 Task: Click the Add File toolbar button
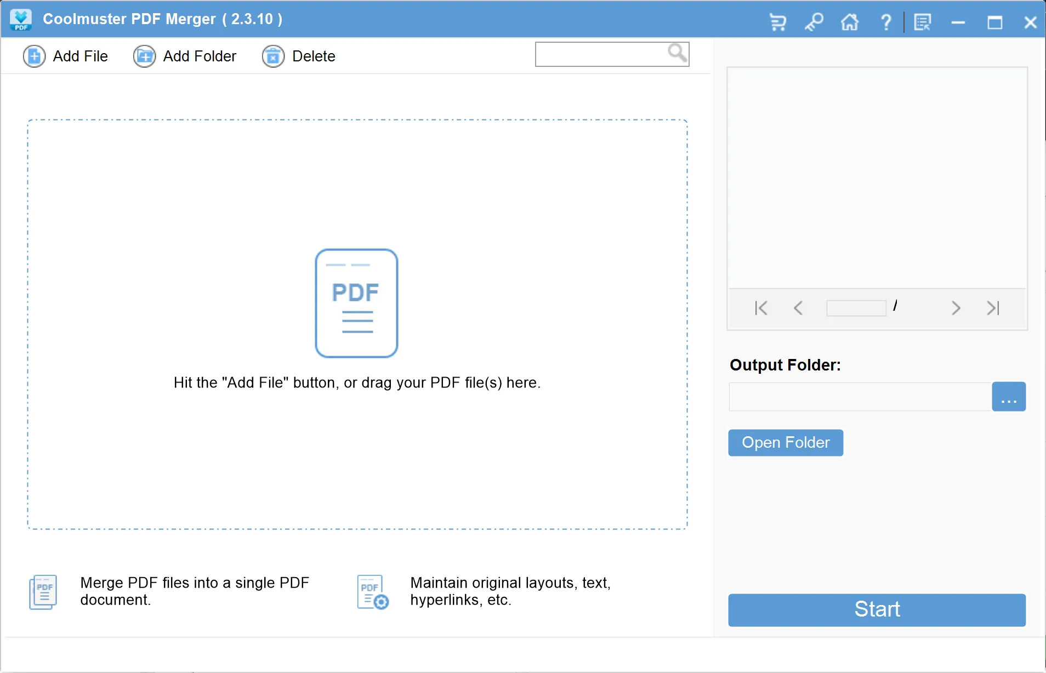click(65, 56)
